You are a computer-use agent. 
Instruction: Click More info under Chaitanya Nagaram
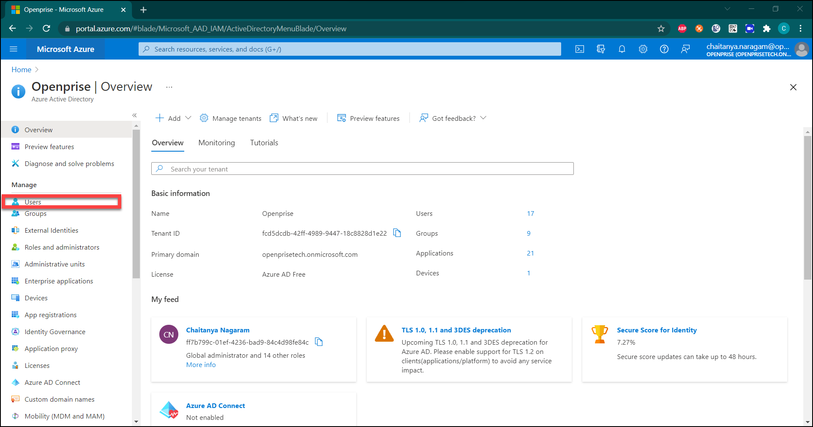201,365
